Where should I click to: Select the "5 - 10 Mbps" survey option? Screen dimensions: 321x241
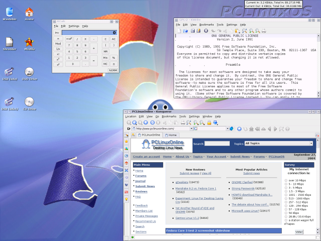click(x=286, y=184)
